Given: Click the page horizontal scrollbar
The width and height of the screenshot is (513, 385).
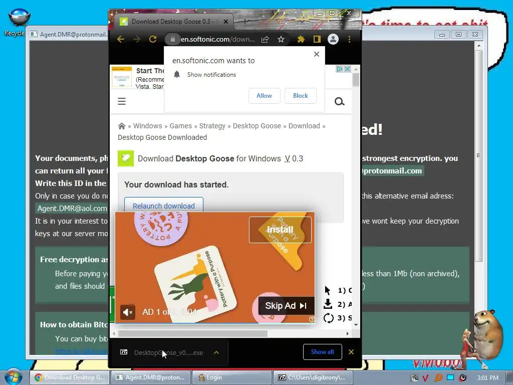Looking at the screenshot, I should coord(193,333).
